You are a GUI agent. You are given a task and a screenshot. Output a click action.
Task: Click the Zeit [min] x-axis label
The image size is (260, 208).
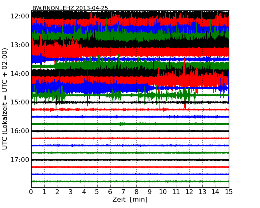point(130,199)
